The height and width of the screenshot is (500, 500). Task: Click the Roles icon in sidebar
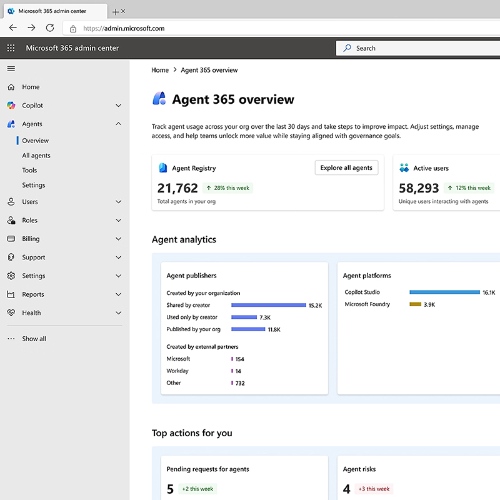11,220
